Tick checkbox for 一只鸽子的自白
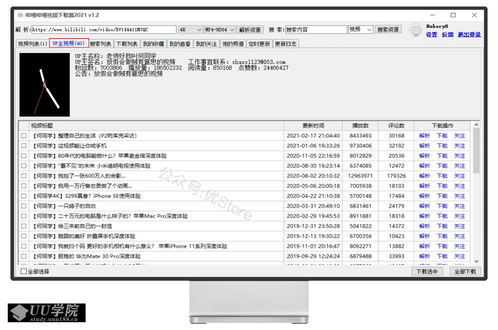Image resolution: width=498 pixels, height=330 pixels. click(x=24, y=206)
